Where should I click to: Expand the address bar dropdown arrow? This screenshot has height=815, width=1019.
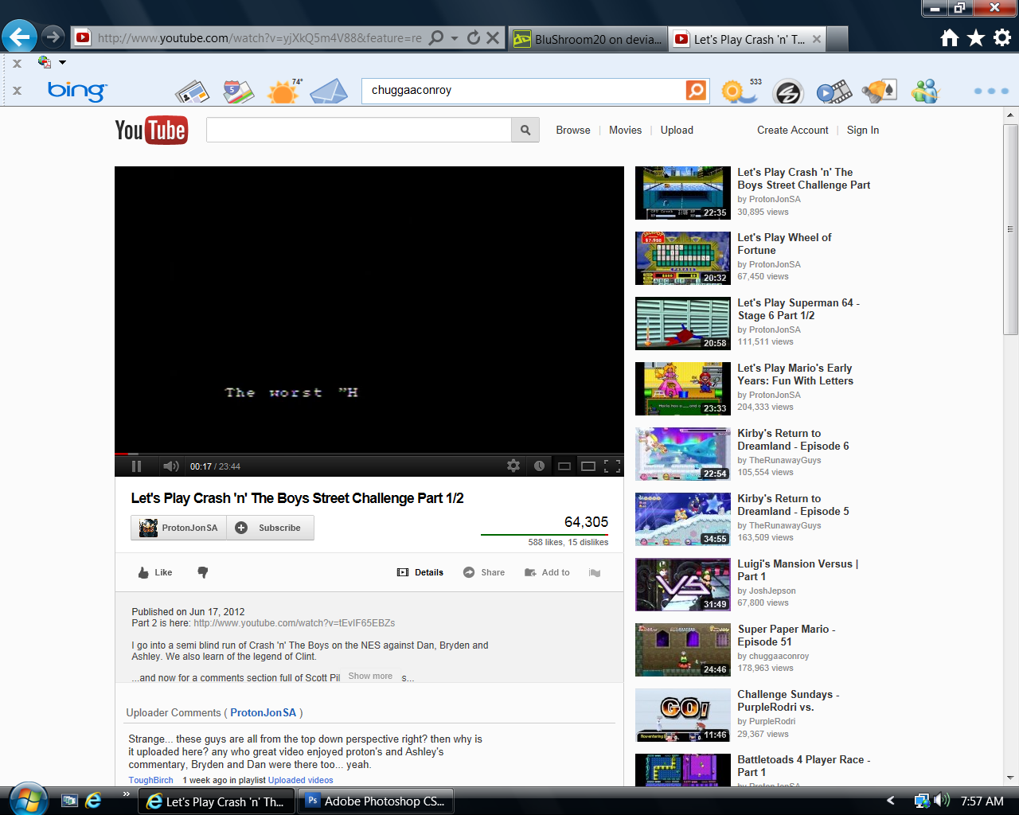[455, 38]
